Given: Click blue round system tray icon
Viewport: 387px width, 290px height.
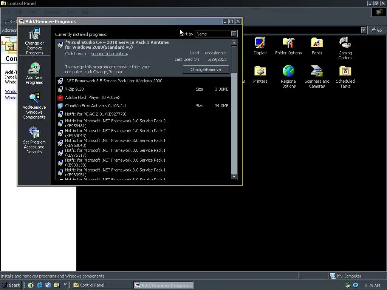Looking at the screenshot, I should tap(355, 285).
